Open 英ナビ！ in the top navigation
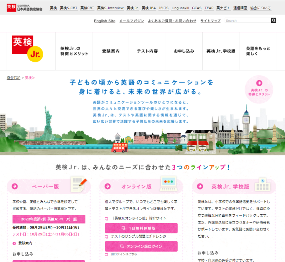 click(x=223, y=8)
